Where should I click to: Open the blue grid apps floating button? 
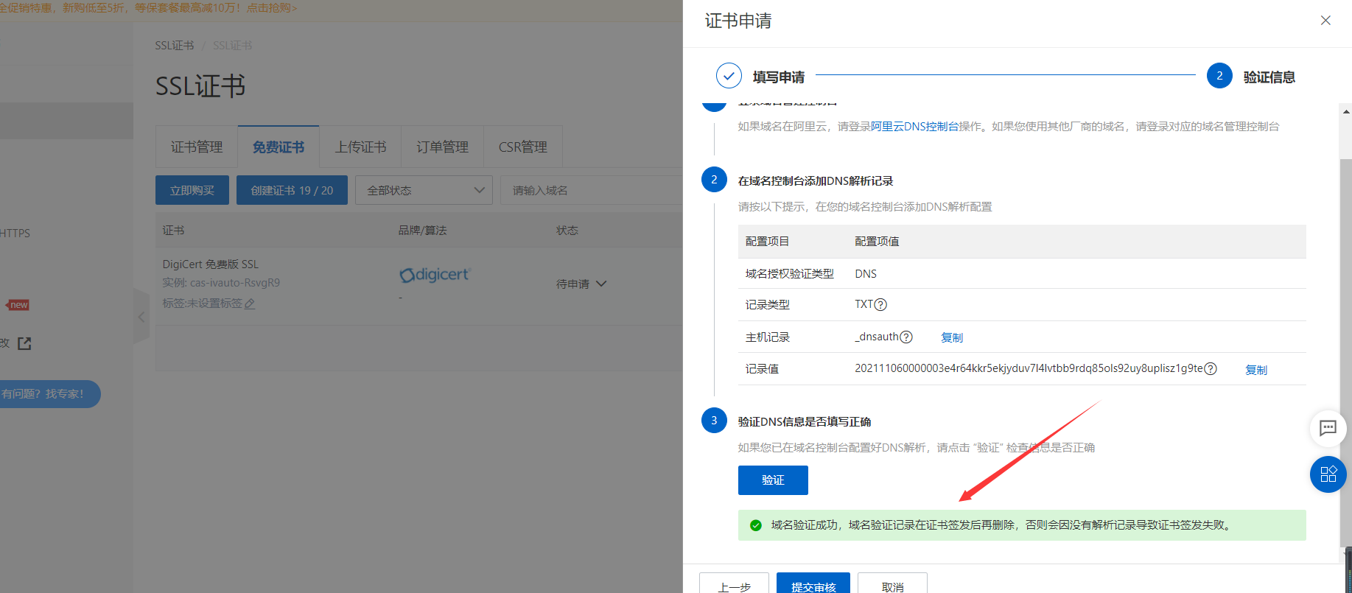pos(1328,474)
